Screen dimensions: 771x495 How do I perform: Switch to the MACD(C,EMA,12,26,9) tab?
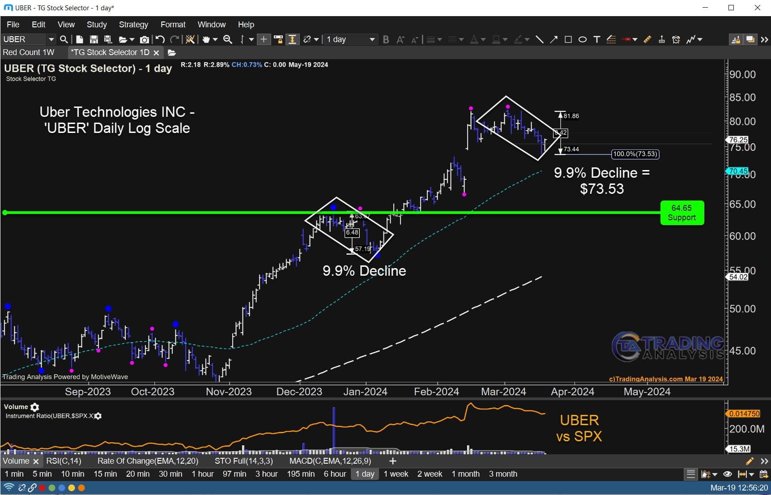[330, 461]
